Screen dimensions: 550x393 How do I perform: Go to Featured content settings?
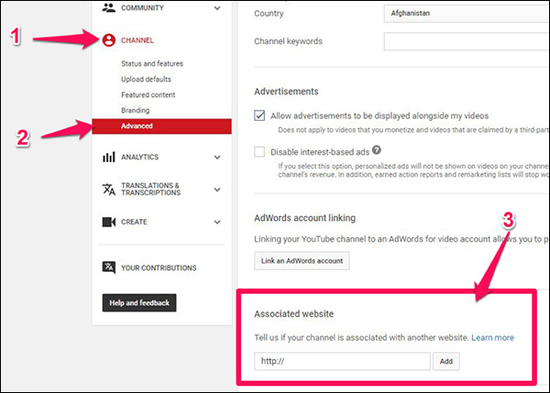pyautogui.click(x=148, y=94)
